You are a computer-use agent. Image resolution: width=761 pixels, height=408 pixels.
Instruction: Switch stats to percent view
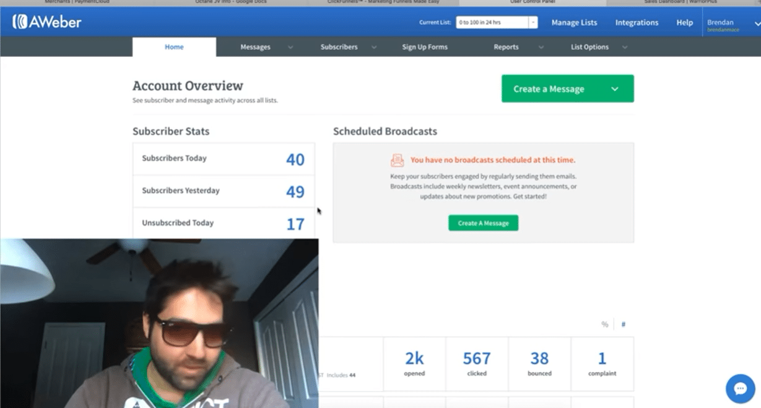604,324
